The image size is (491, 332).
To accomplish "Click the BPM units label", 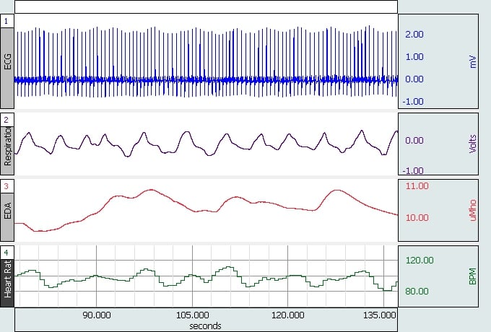I will (473, 276).
